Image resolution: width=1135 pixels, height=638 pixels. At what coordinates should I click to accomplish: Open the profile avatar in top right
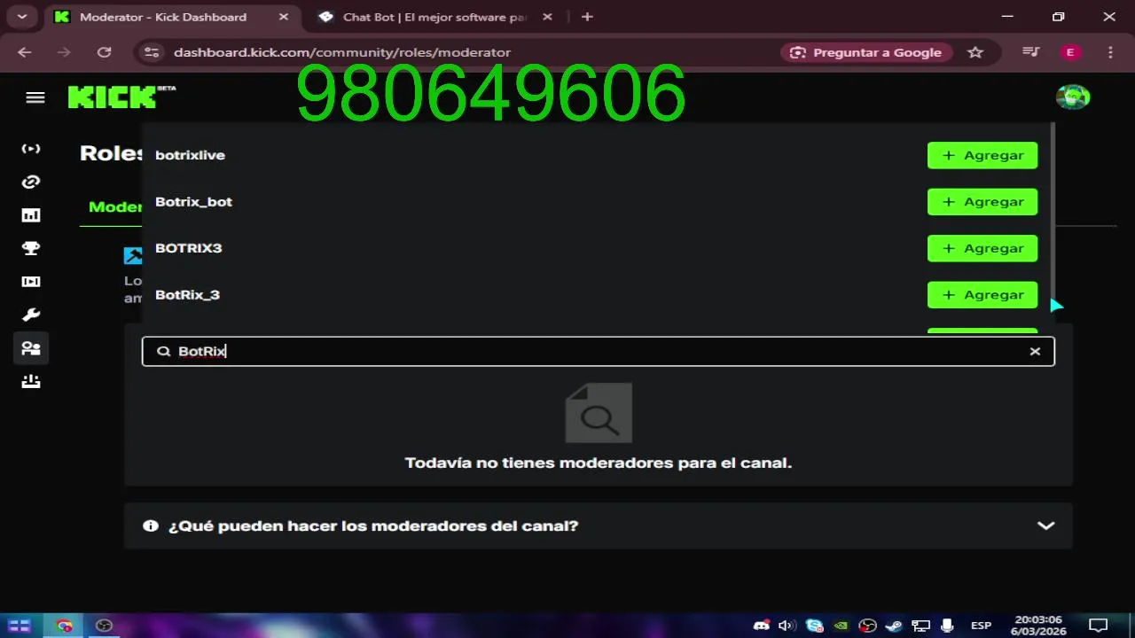point(1073,97)
